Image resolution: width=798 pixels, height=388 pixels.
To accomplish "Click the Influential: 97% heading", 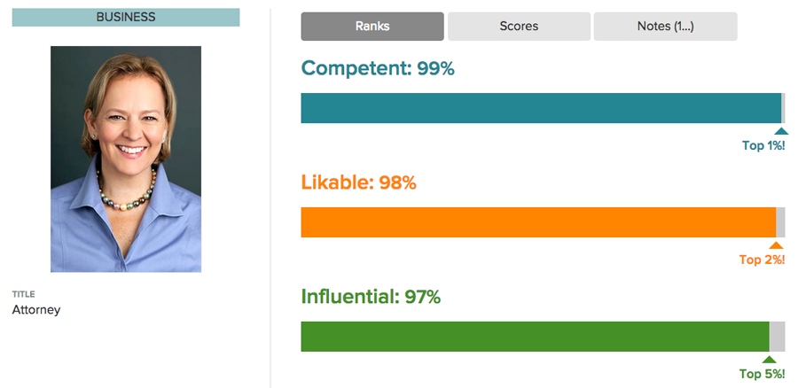I will coord(371,297).
